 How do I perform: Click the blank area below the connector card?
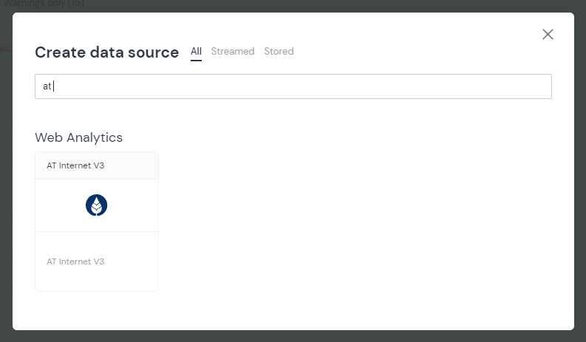point(97,310)
